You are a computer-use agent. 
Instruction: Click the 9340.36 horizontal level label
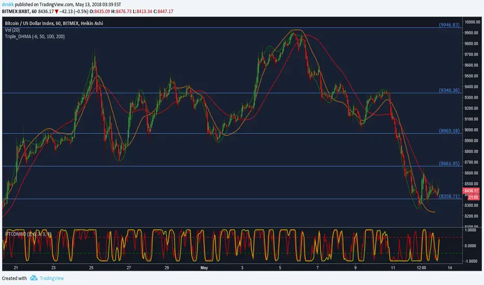click(449, 90)
